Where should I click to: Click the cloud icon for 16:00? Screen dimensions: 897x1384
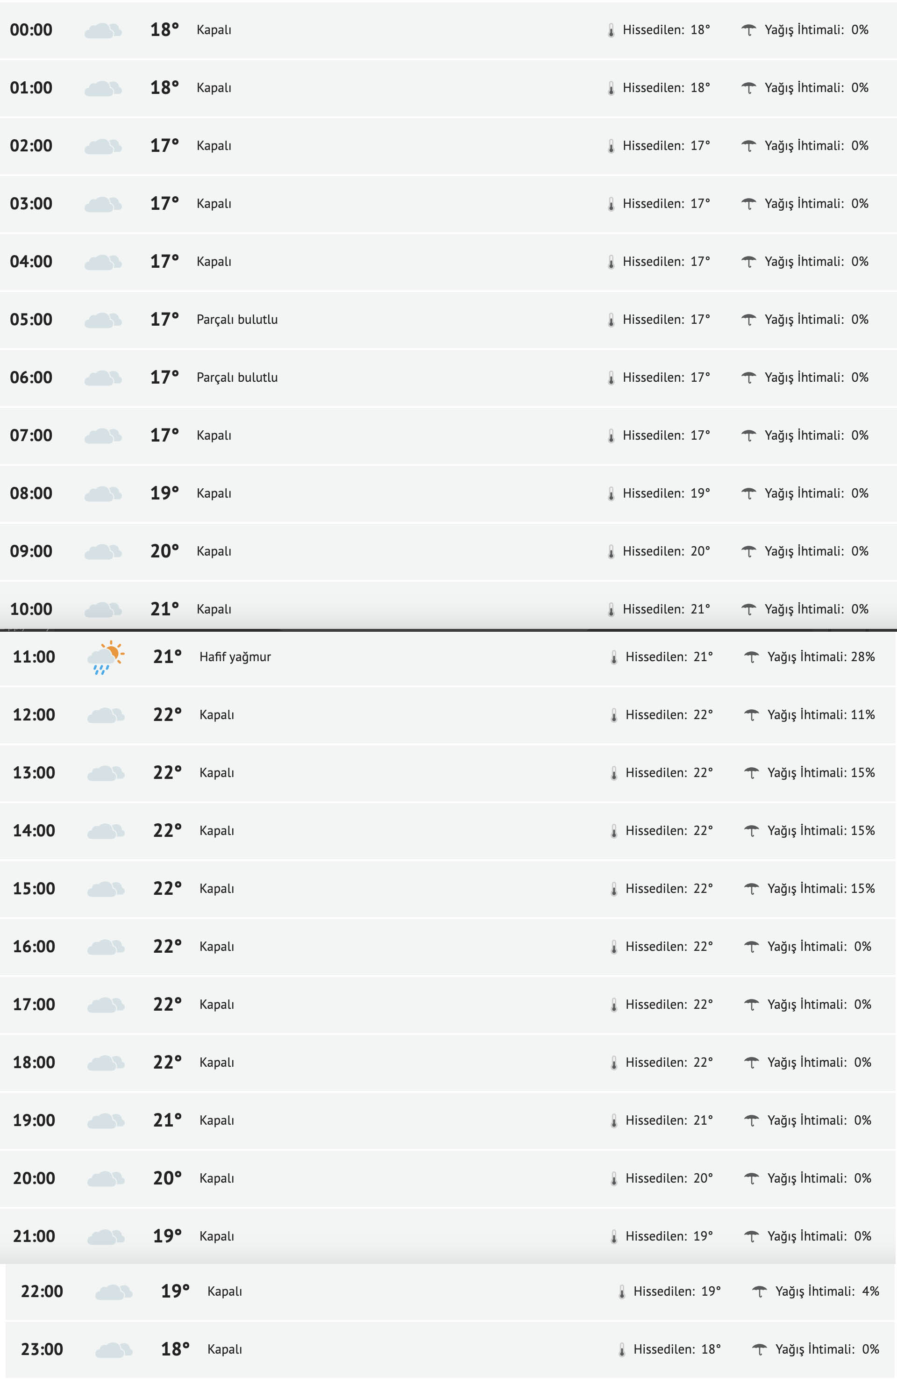(106, 947)
